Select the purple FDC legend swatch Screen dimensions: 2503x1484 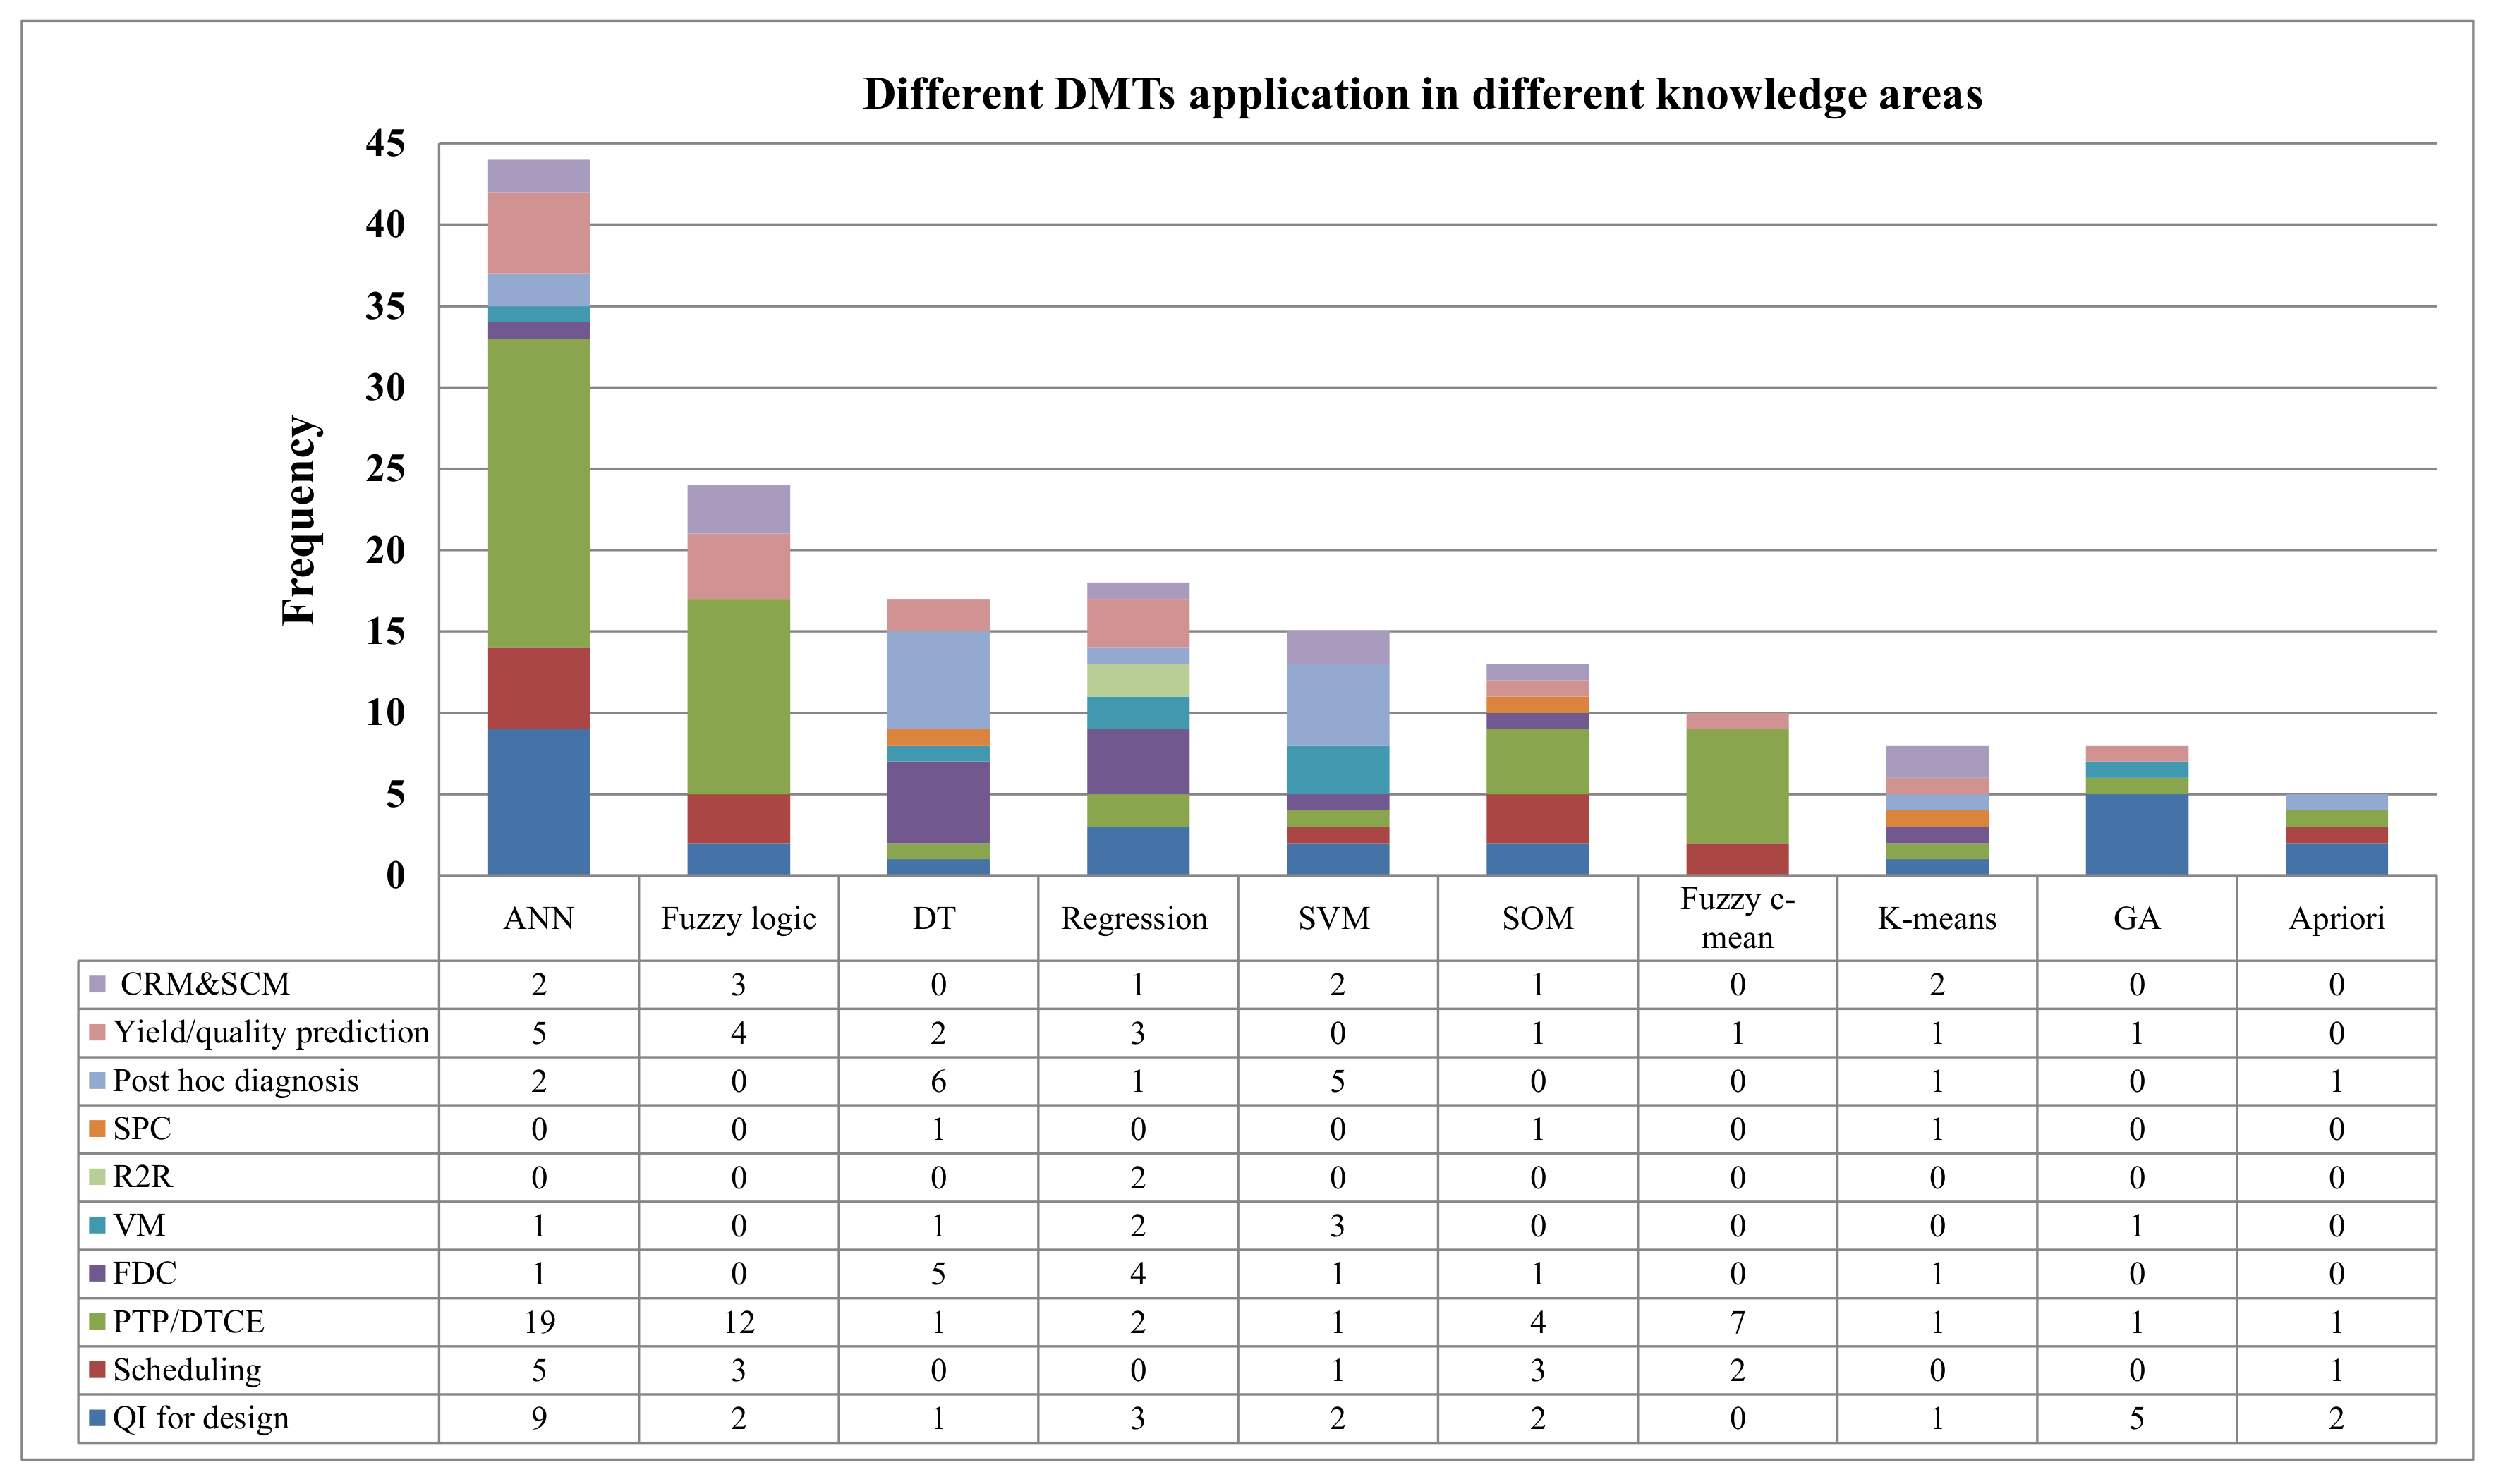(97, 1273)
